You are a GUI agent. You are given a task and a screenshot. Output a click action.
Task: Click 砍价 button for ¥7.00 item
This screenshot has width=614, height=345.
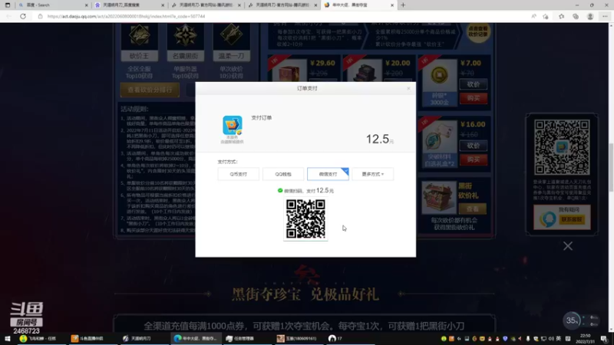[473, 84]
